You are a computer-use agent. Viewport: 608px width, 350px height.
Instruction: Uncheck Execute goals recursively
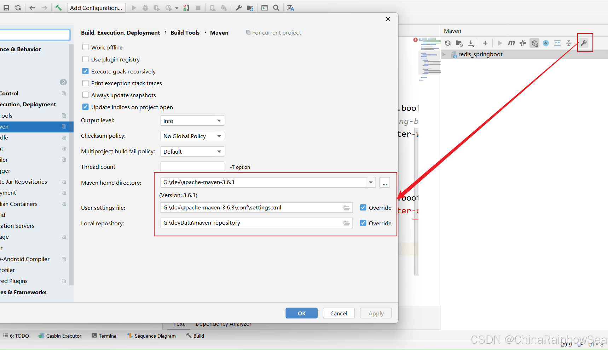[x=85, y=71]
